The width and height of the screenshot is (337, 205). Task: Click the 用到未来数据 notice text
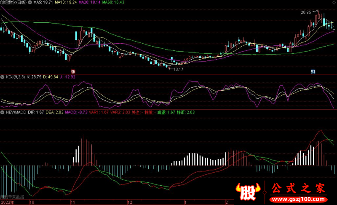pyautogui.click(x=12, y=197)
